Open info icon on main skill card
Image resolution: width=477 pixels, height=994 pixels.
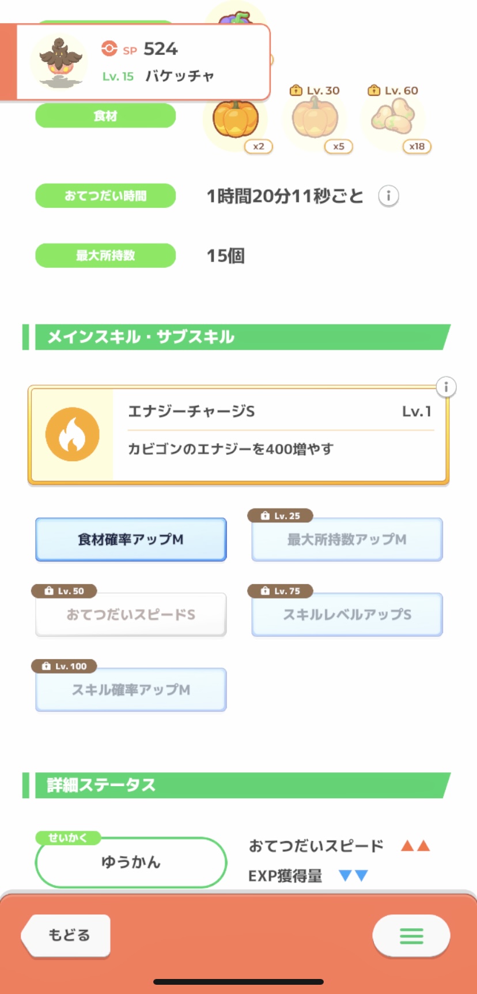pos(446,387)
